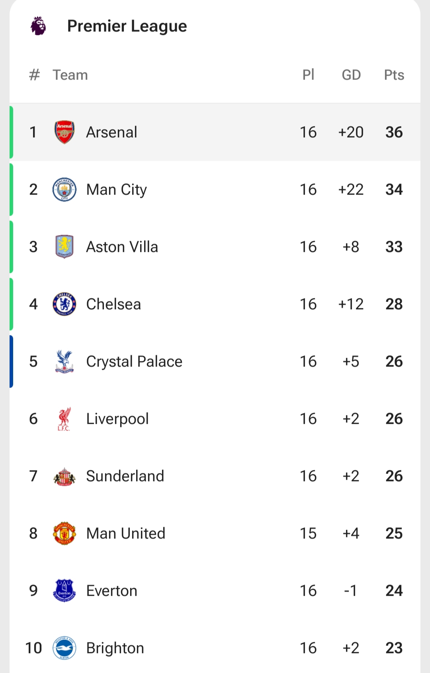Click the Team column header
430x673 pixels.
click(70, 75)
